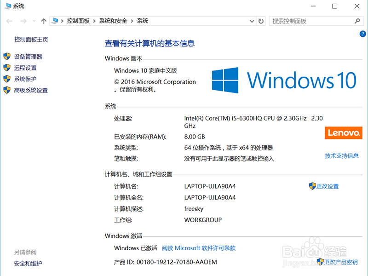Maximize the 系统 window

[335, 6]
